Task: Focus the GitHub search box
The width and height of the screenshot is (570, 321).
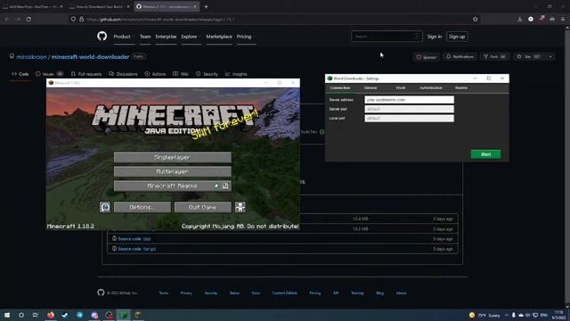Action: (x=387, y=37)
